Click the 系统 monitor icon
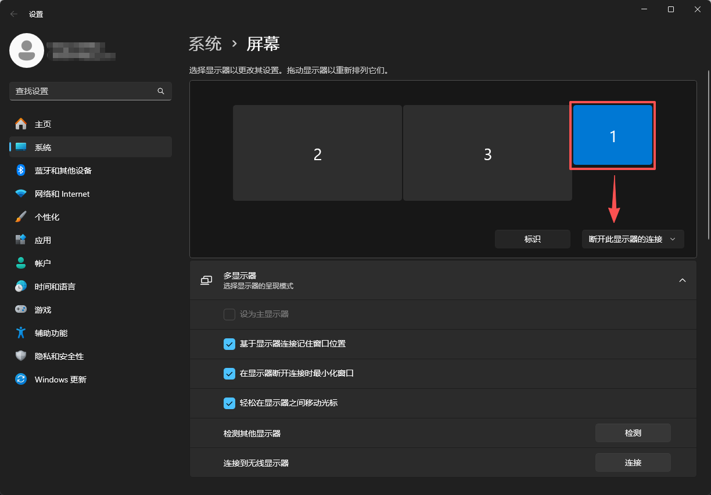The width and height of the screenshot is (711, 495). click(21, 147)
